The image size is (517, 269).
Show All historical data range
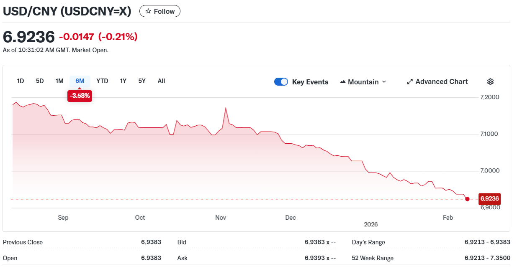(x=161, y=81)
